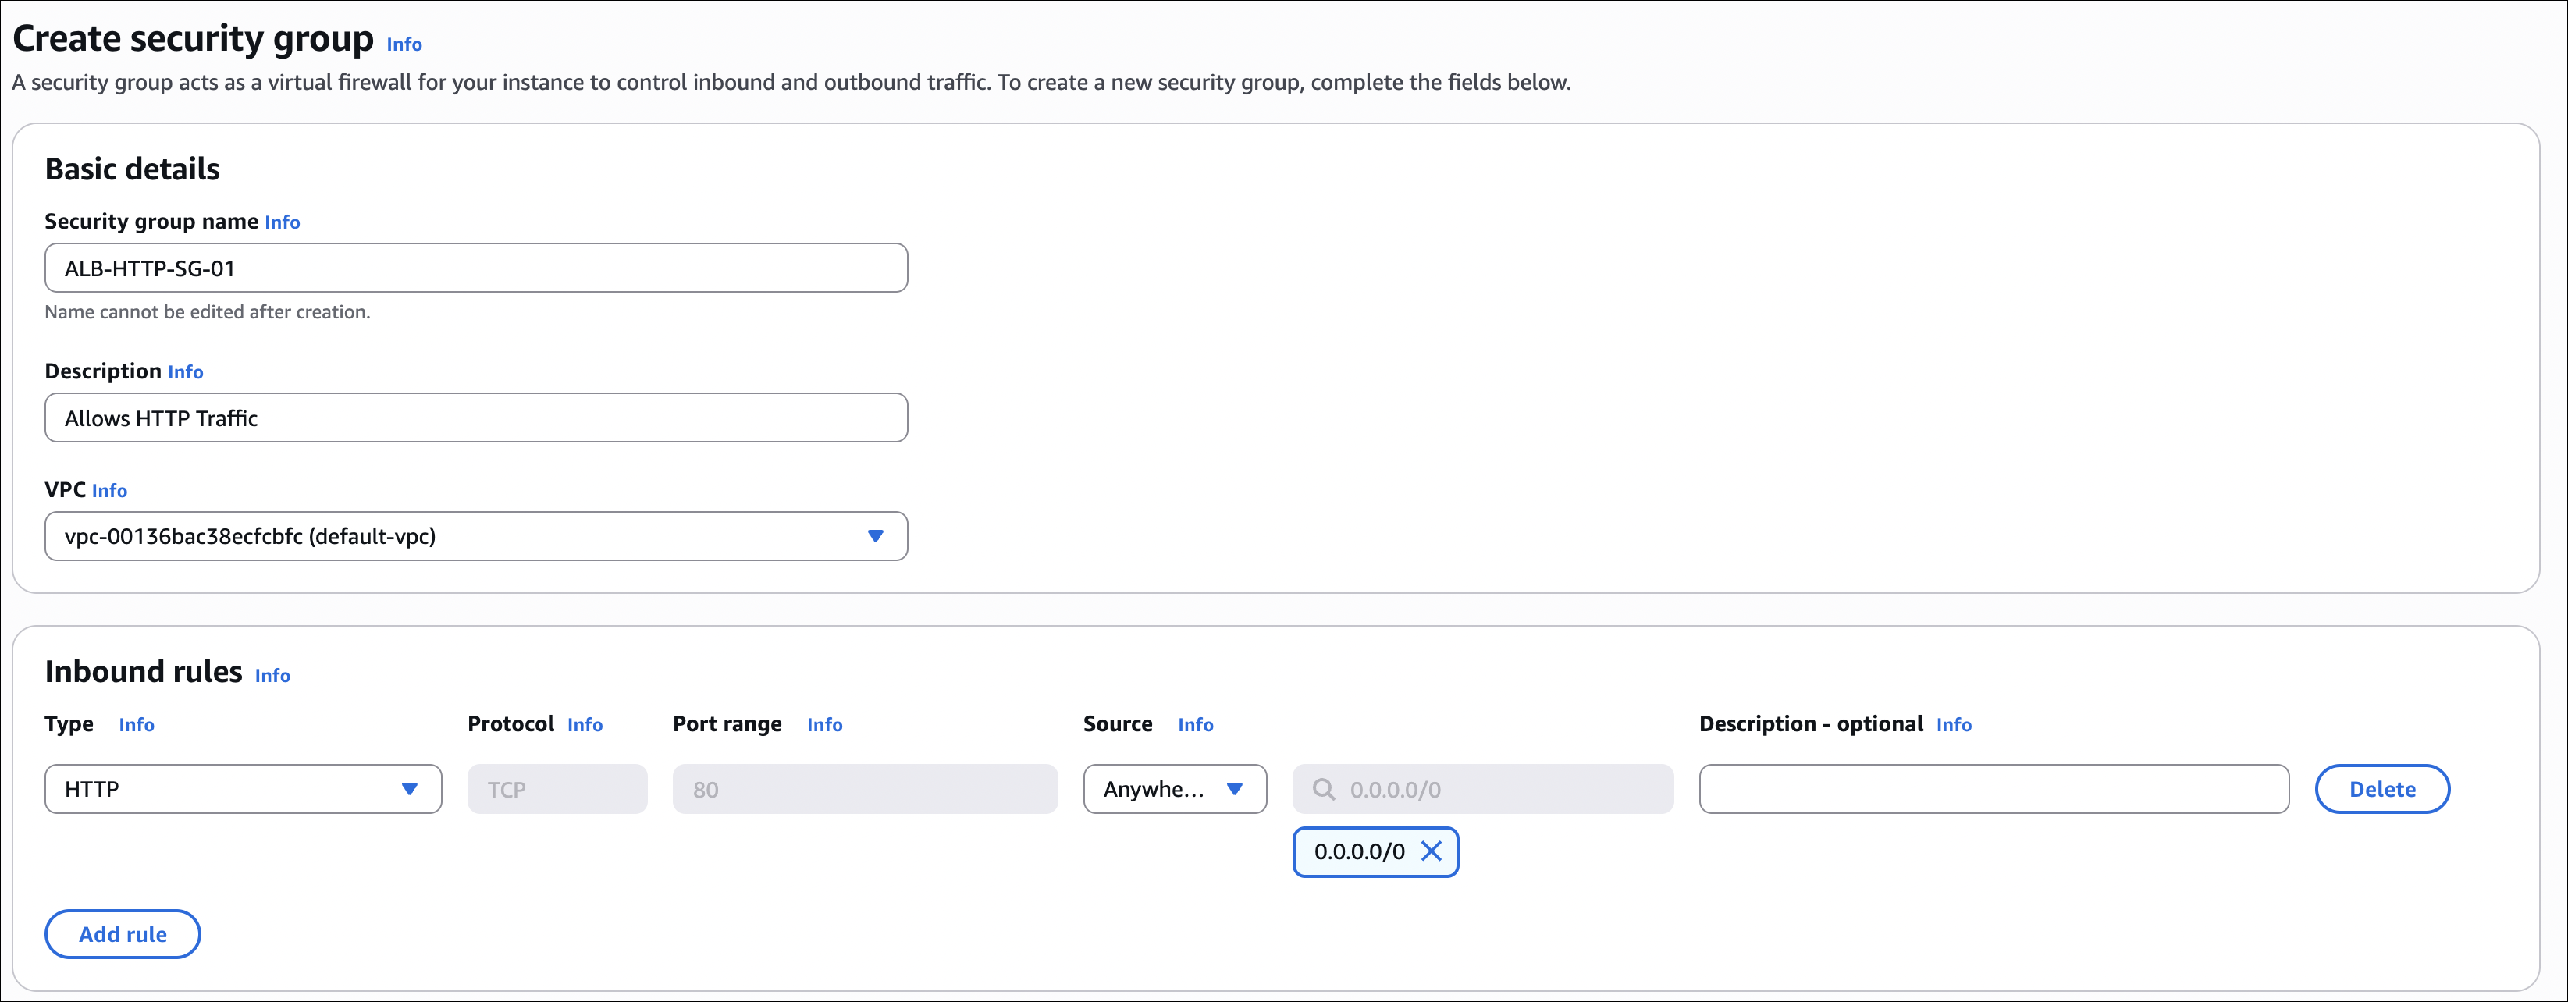Open Info link next to VPC label
Screen dimensions: 2568x1002
point(109,491)
